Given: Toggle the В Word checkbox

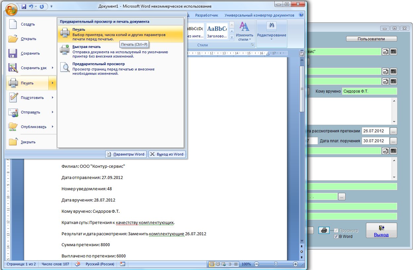Looking at the screenshot, I should 336,237.
